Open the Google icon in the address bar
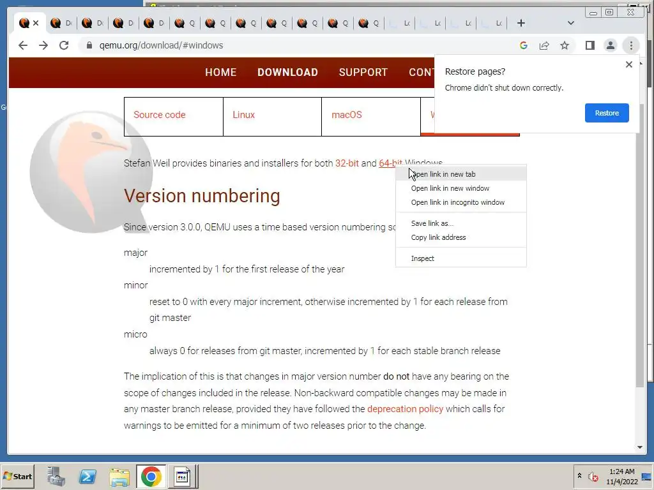 (524, 45)
